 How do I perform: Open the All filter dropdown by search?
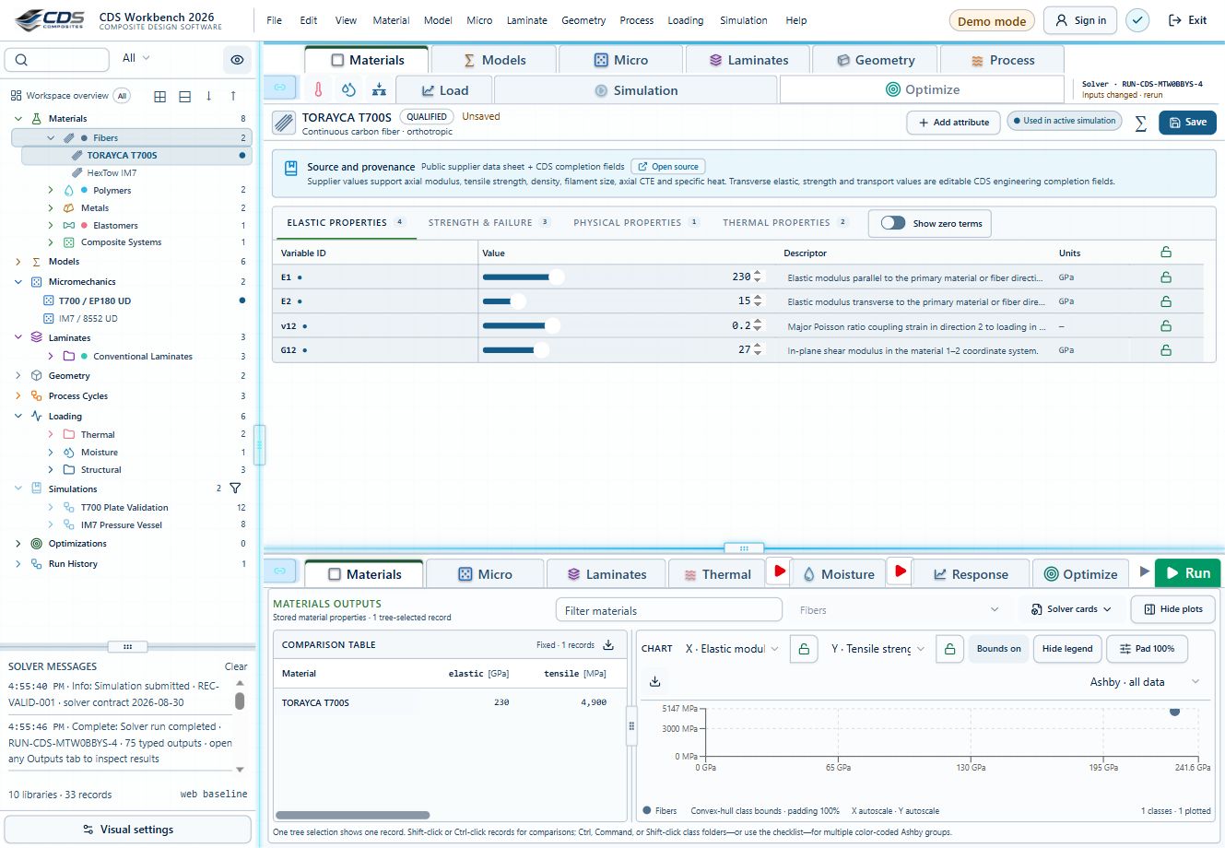coord(135,58)
